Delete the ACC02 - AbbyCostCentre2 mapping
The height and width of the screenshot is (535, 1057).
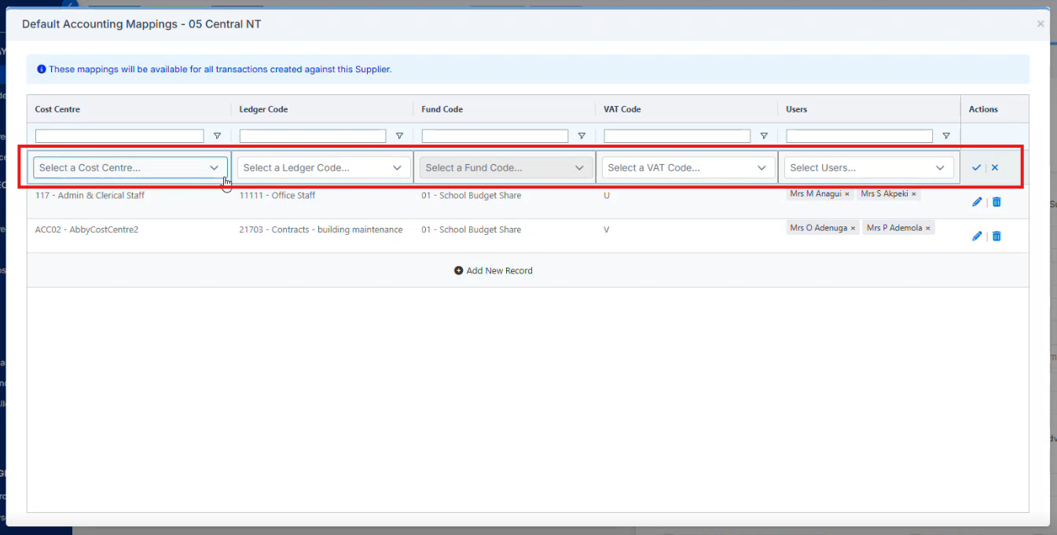[x=996, y=236]
